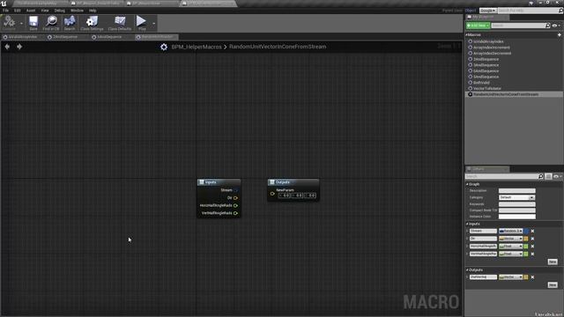Click New button under Inputs
Screen dimensions: 564x317
[x=553, y=262]
